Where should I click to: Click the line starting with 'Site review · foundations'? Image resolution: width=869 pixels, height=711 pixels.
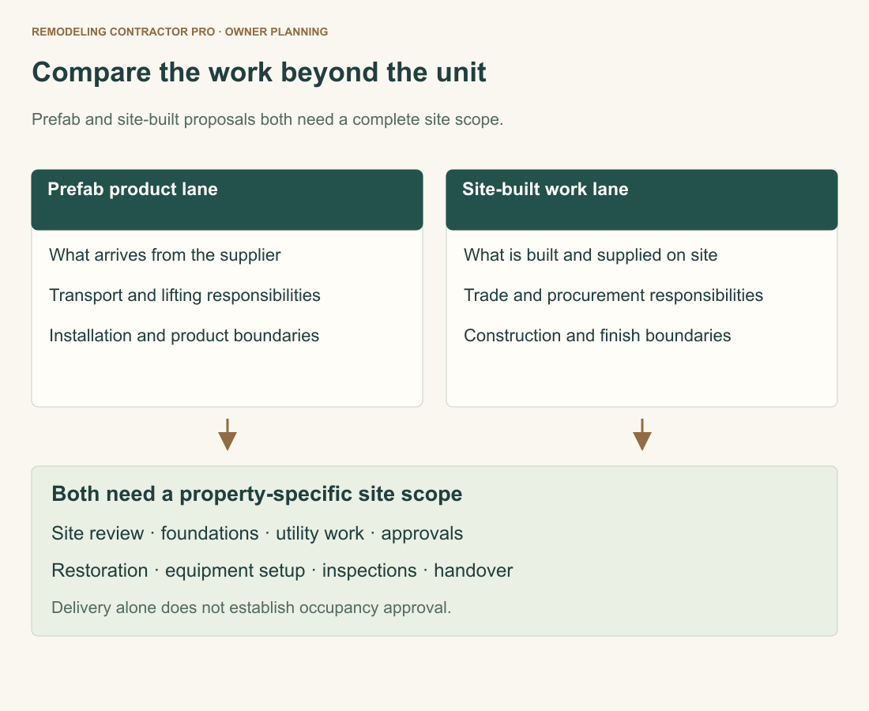point(258,533)
